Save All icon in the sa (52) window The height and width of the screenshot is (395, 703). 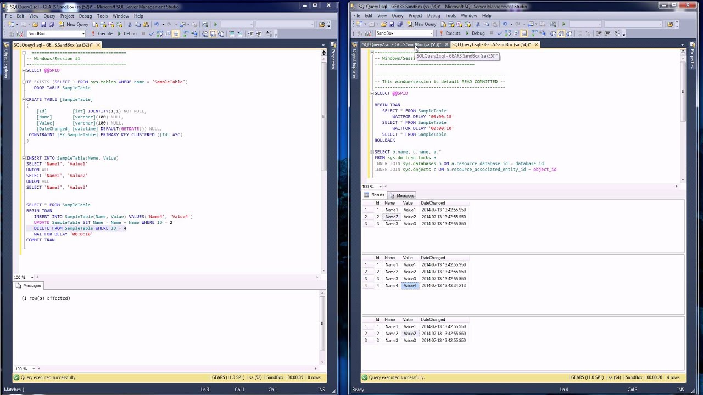click(52, 24)
